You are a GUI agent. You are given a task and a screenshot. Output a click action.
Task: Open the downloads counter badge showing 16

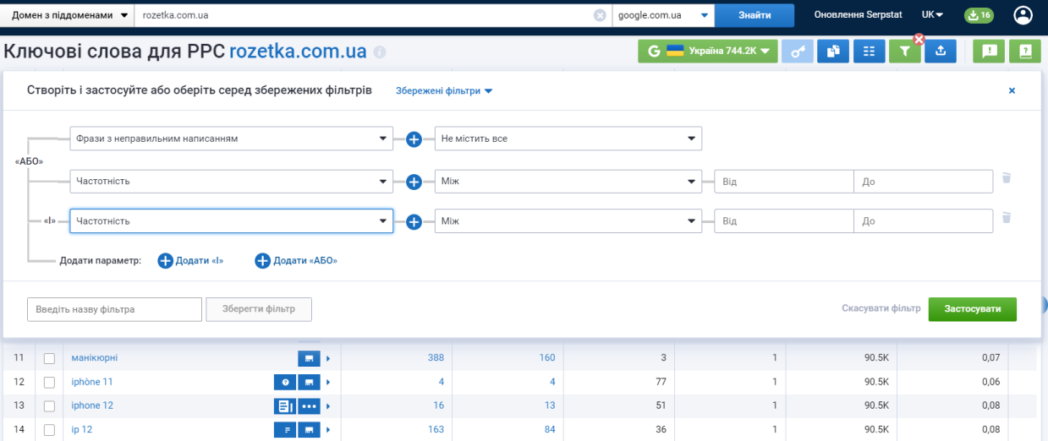(x=979, y=15)
